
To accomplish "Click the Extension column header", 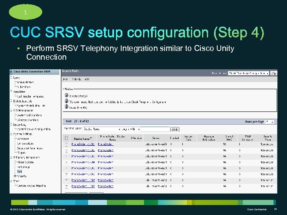I will click(x=136, y=138).
